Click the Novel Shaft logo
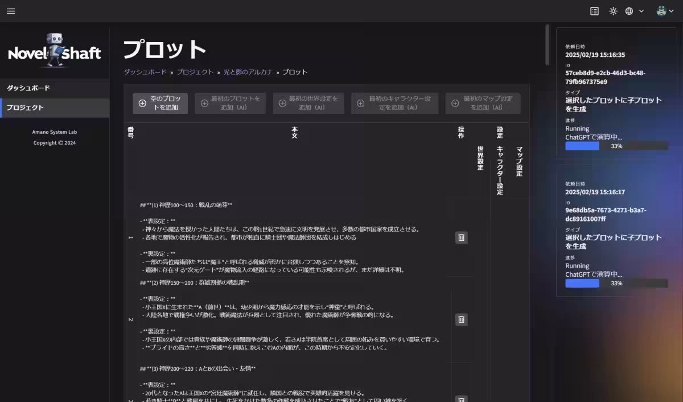 pyautogui.click(x=55, y=51)
